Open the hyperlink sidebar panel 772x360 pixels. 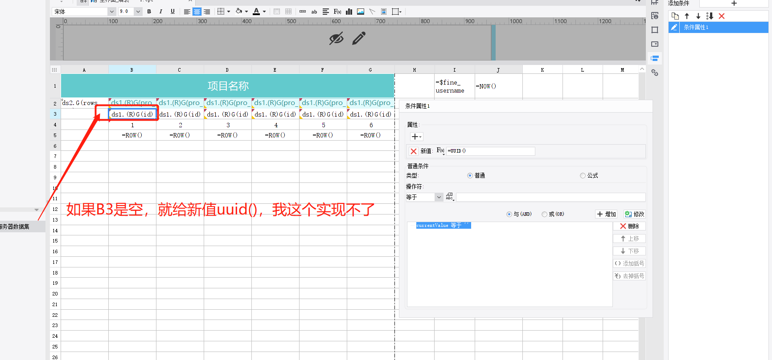[x=655, y=73]
